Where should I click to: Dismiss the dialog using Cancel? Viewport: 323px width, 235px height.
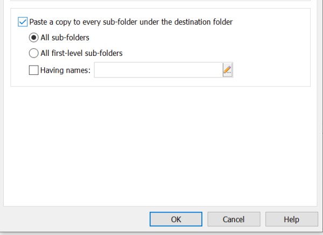coord(234,219)
